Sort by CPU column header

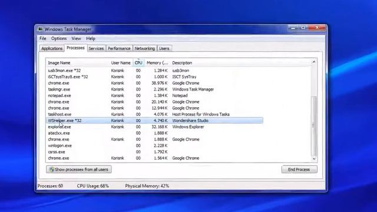[x=138, y=63]
